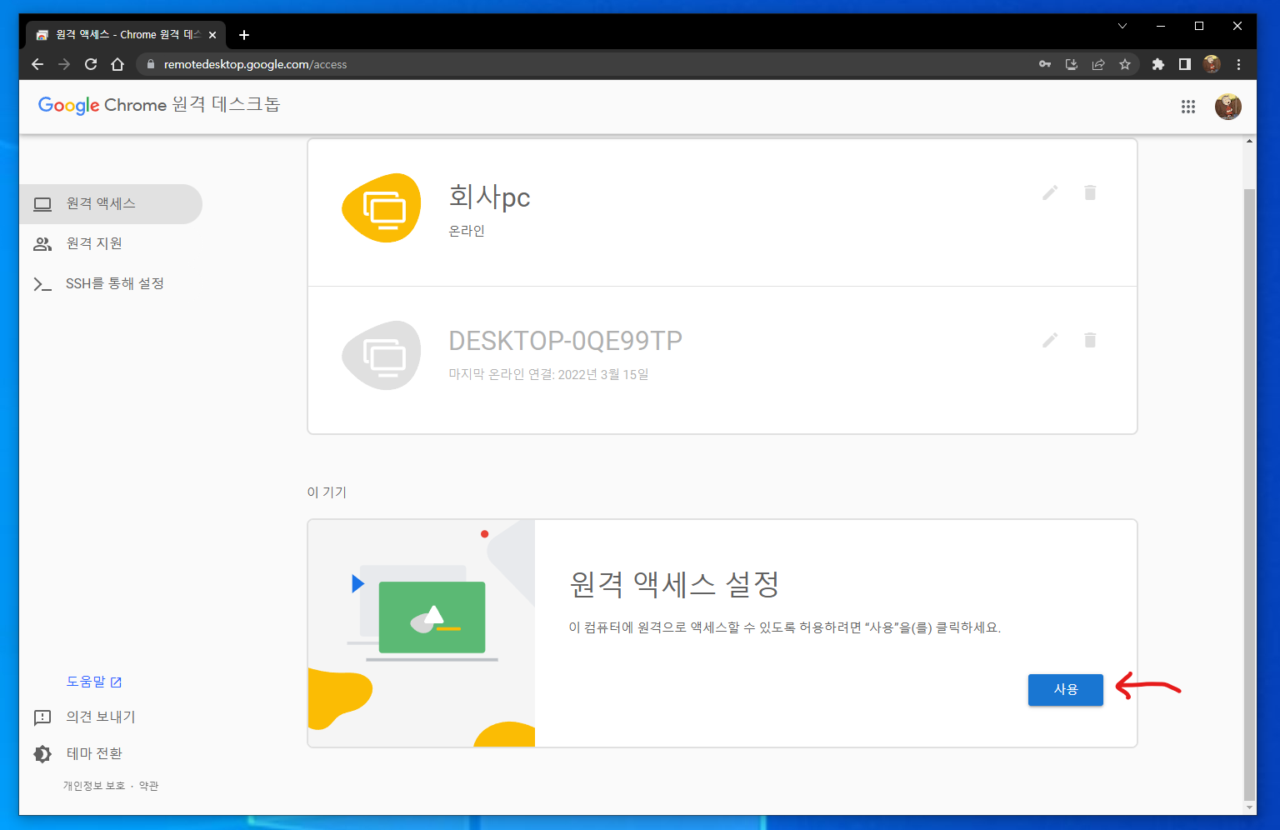Screen dimensions: 1280x830
Task: Click the lock site info icon
Action: tap(151, 64)
